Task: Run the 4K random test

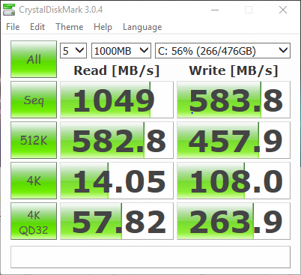Action: [34, 181]
